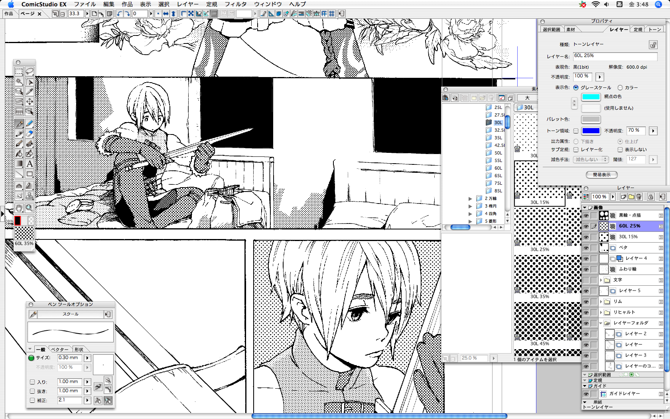Select the rectangular marquee selection tool

19,71
